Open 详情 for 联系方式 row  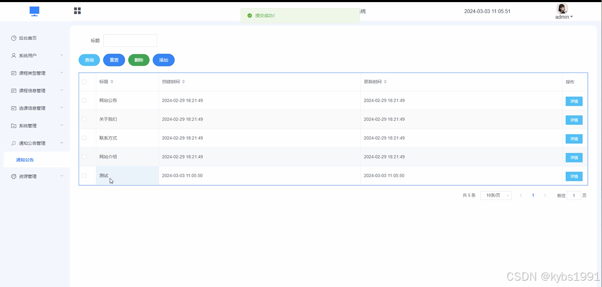pos(574,138)
